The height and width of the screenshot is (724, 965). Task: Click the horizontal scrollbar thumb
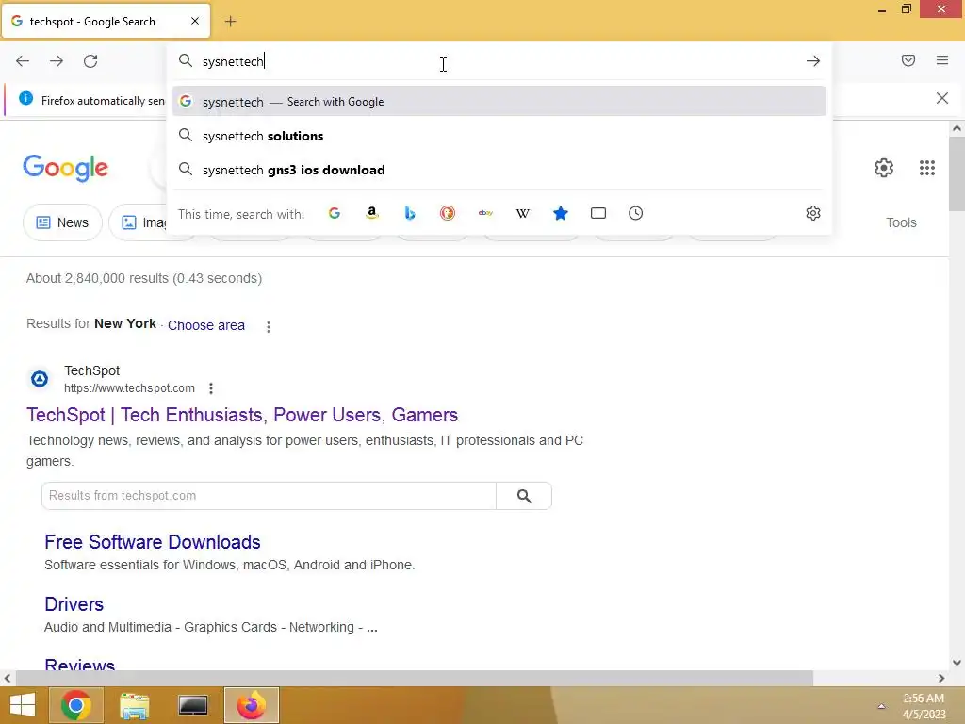[415, 679]
